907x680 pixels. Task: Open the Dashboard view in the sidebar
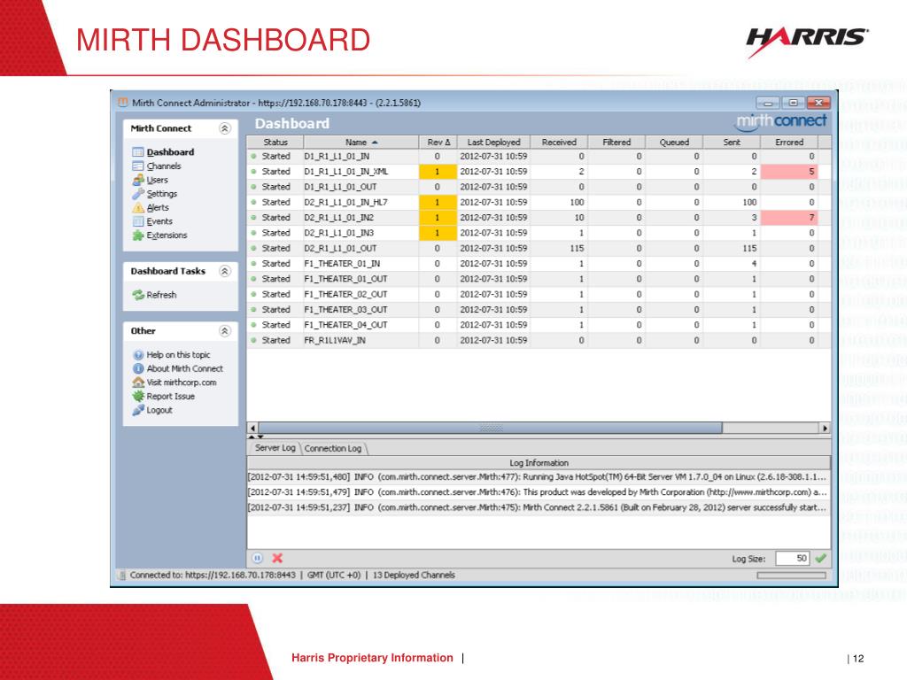click(x=163, y=152)
